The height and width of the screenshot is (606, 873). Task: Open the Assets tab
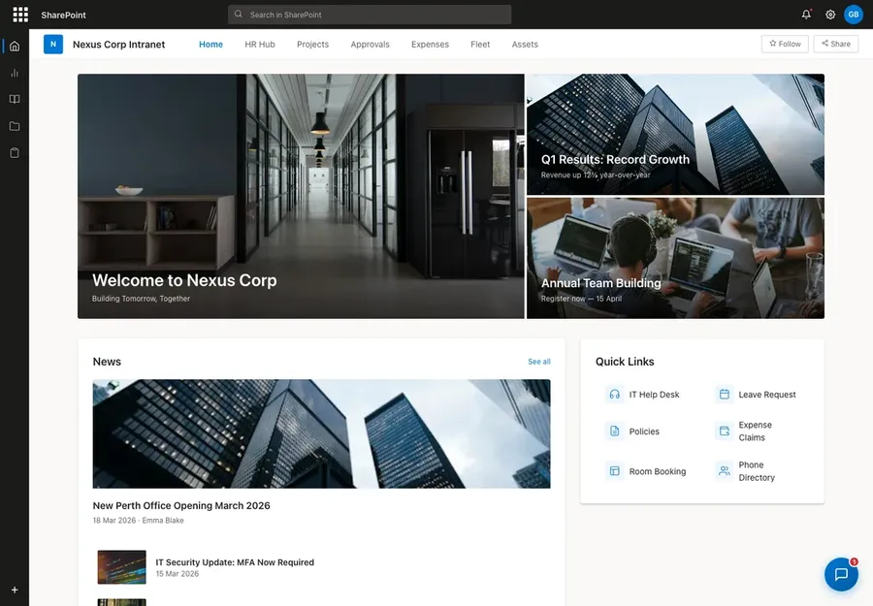pos(525,45)
